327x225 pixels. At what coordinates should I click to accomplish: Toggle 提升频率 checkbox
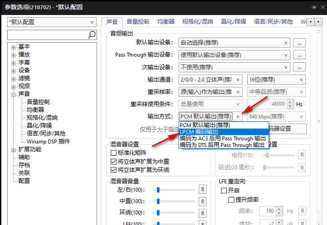(x=231, y=200)
